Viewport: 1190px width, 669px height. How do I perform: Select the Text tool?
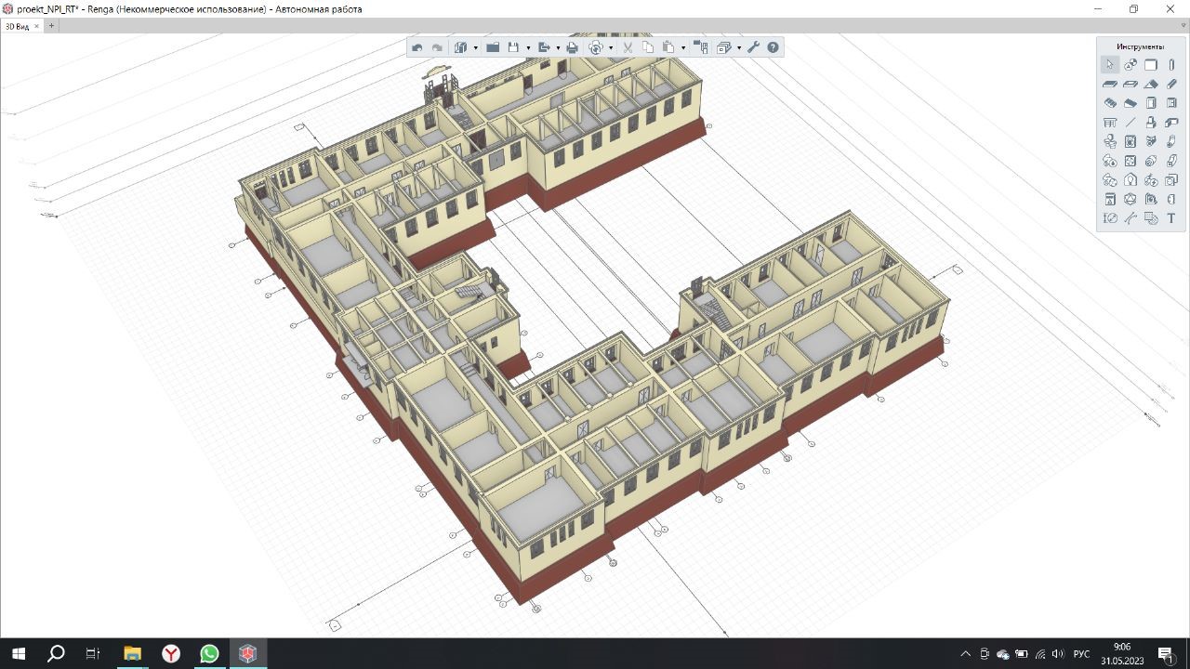(x=1171, y=218)
